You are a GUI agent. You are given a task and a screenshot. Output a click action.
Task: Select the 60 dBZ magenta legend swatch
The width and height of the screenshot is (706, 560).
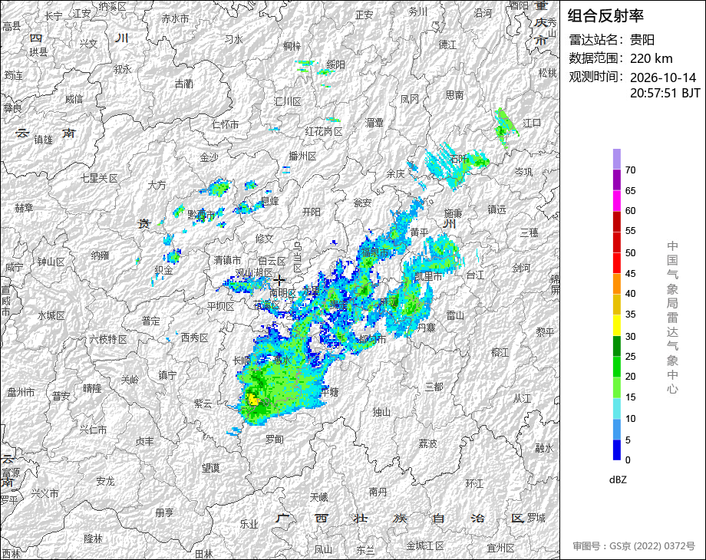click(617, 201)
